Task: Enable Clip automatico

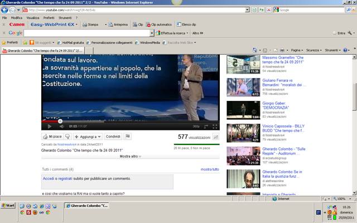Action: [x=159, y=25]
